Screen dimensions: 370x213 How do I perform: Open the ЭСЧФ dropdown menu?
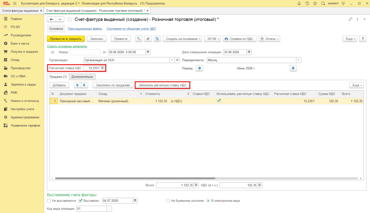(212, 39)
